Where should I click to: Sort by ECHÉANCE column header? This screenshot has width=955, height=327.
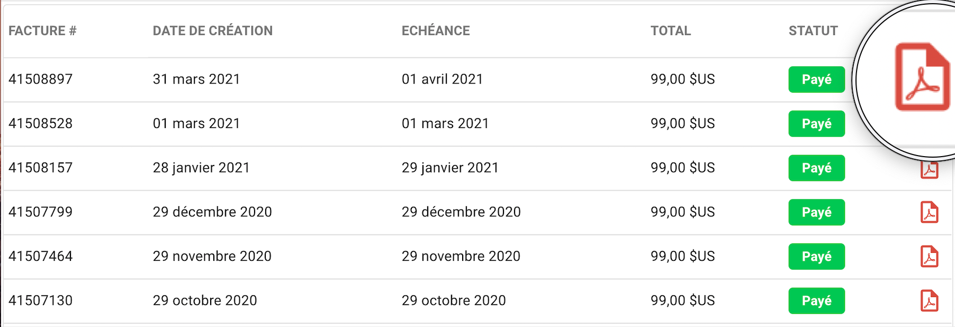[436, 31]
